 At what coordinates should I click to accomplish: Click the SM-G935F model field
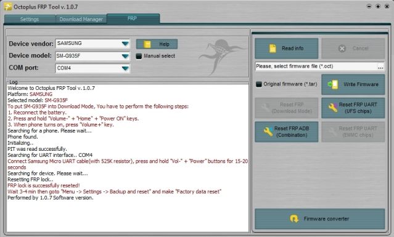pyautogui.click(x=92, y=56)
